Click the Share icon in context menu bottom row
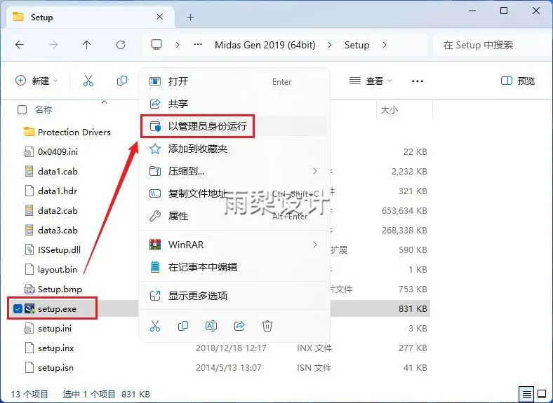This screenshot has width=553, height=403. (x=239, y=326)
